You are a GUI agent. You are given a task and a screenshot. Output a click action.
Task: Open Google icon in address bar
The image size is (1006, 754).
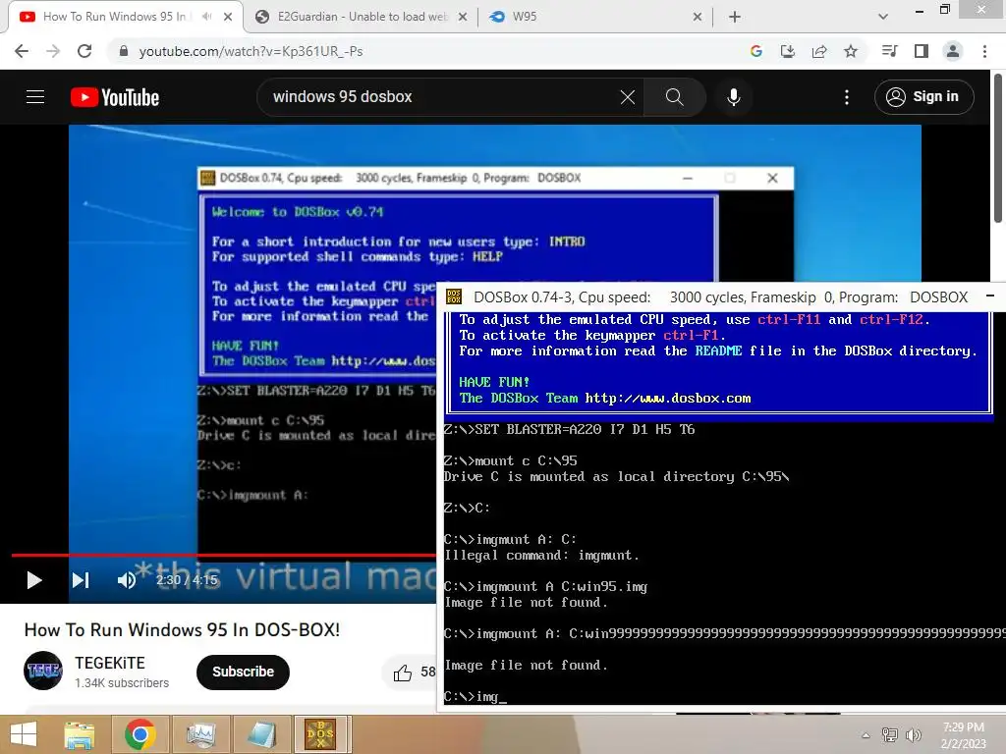coord(756,51)
